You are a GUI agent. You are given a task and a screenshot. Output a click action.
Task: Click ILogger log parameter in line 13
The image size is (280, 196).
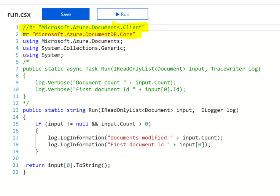point(220,110)
